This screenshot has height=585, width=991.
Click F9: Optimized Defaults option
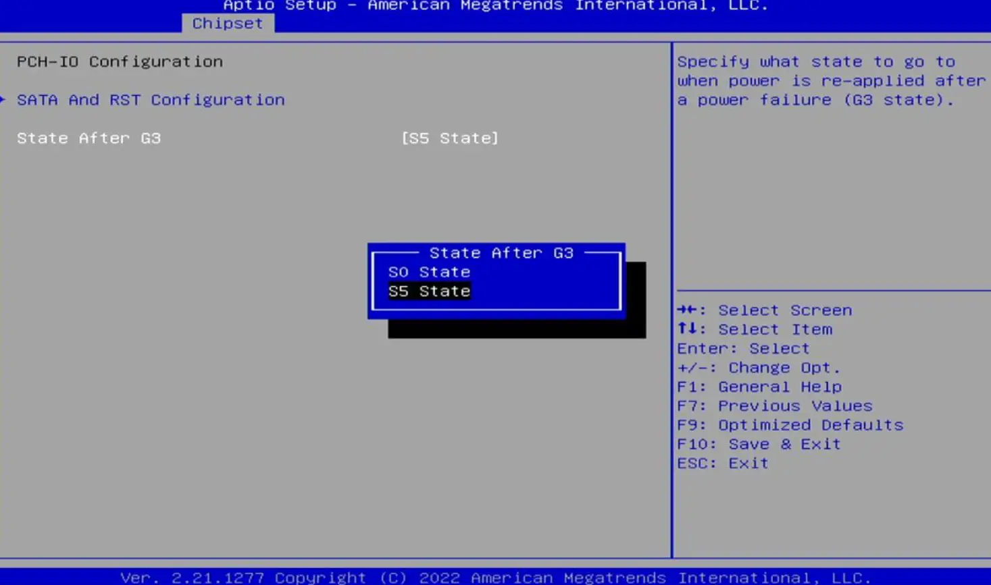(x=790, y=424)
